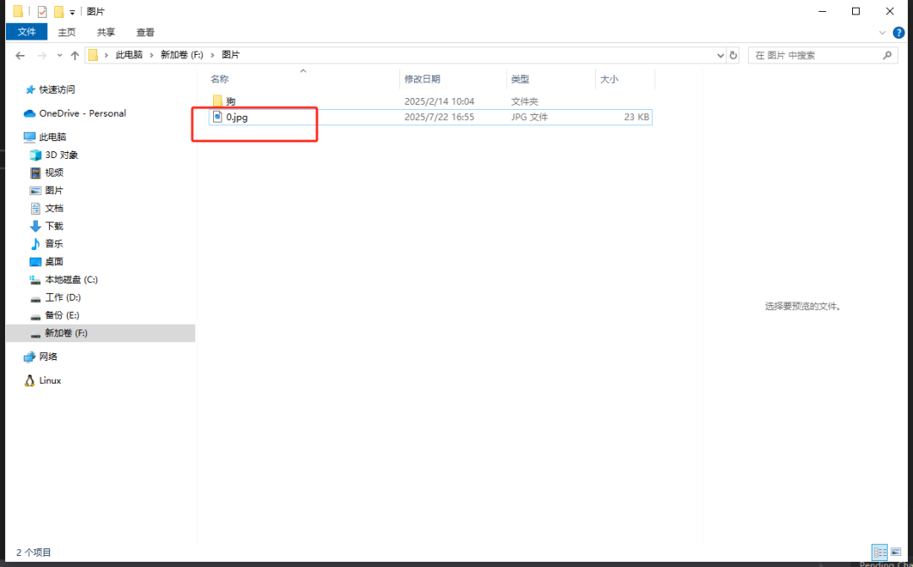The width and height of the screenshot is (913, 567).
Task: Expand the ribbon with the chevron arrow
Action: pos(883,32)
